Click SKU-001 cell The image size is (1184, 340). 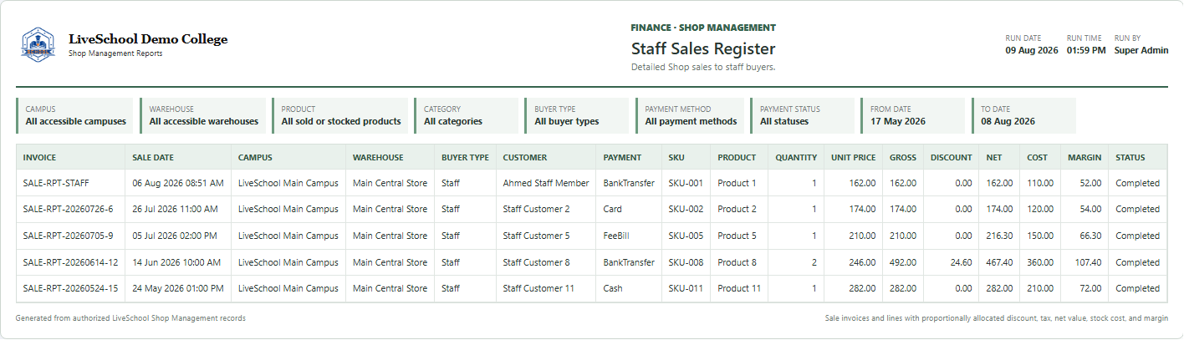pos(686,183)
